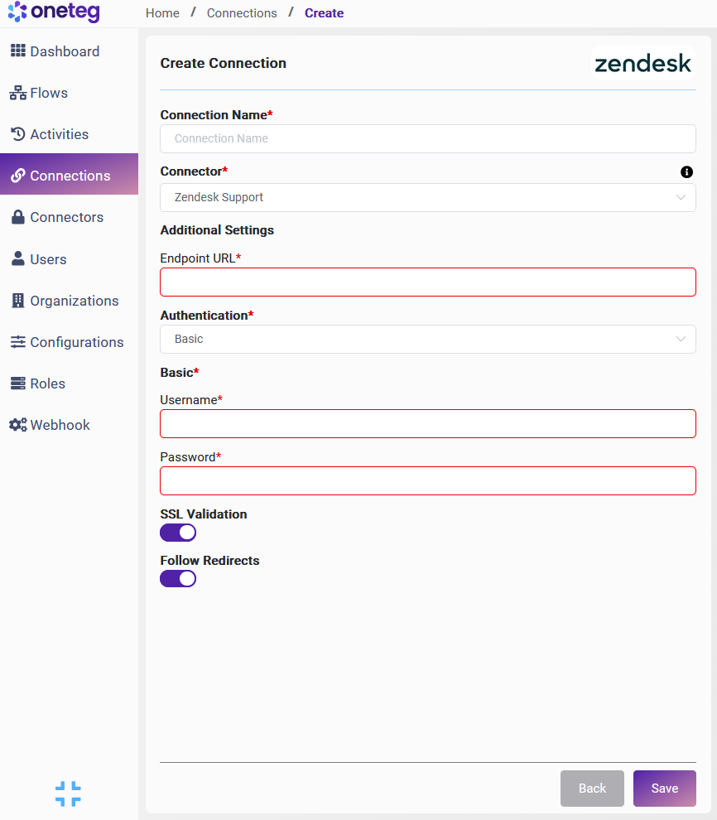Screen dimensions: 717x820
Task: Open the Connector dropdown showing Zendesk Support
Action: click(427, 198)
